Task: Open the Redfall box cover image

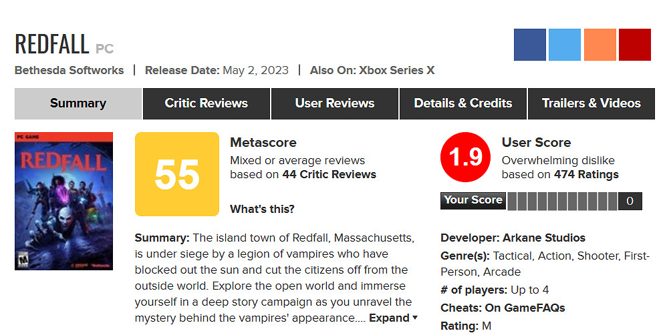Action: (x=63, y=201)
